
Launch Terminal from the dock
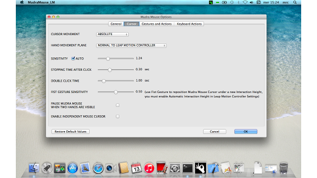tap(188, 168)
